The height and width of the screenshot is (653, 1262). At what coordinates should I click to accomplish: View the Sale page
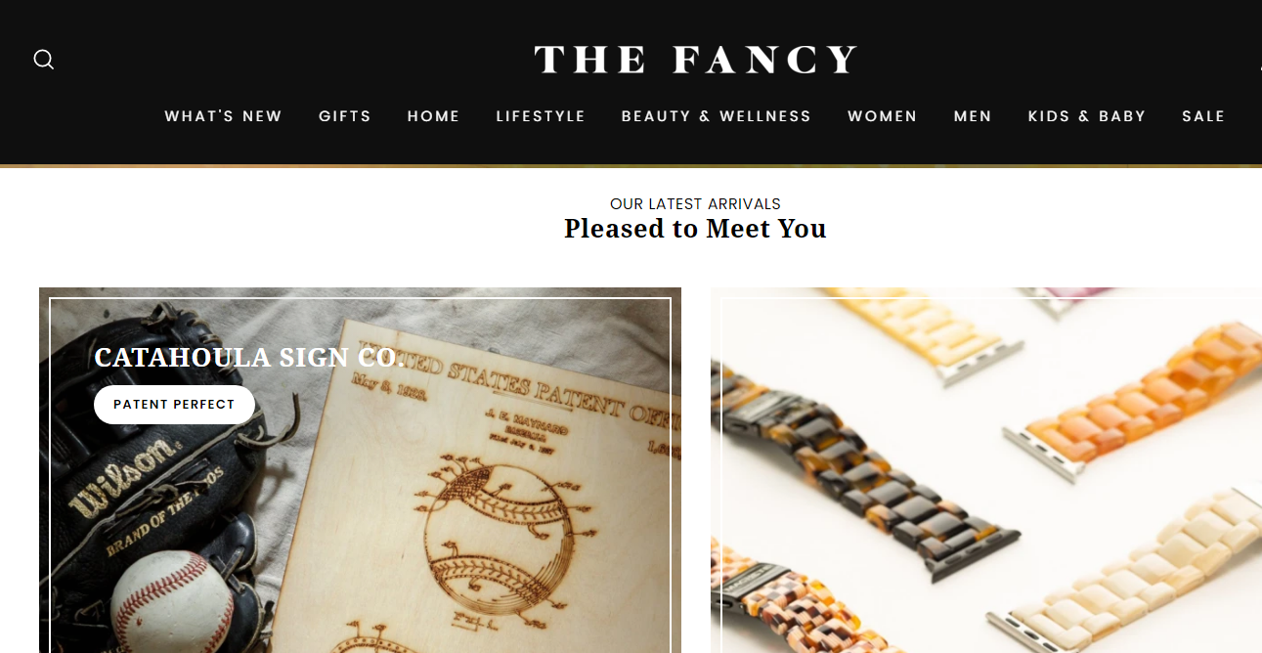[1203, 116]
